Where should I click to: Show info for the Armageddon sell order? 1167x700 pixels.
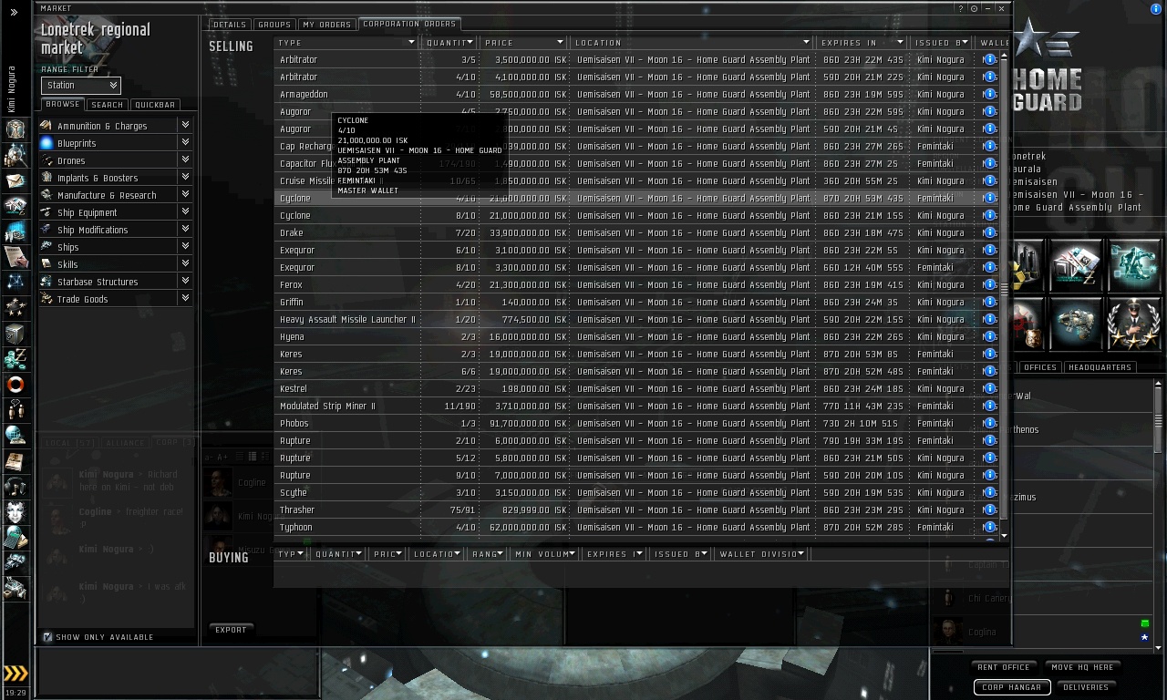click(990, 94)
